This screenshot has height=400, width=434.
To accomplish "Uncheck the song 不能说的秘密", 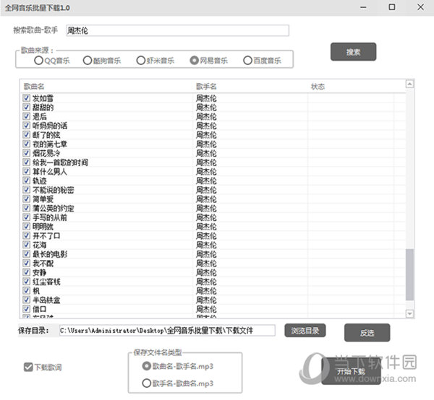I will (x=26, y=189).
